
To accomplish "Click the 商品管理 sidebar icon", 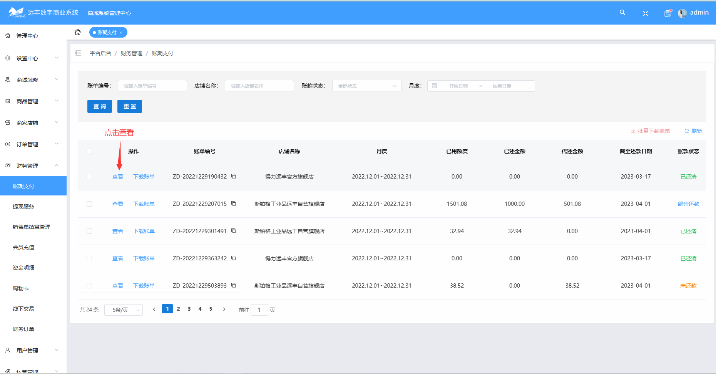I will (8, 101).
